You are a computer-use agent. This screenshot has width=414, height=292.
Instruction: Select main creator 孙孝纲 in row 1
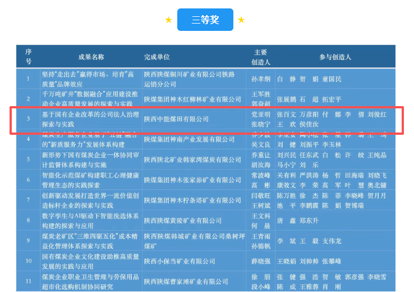click(260, 79)
